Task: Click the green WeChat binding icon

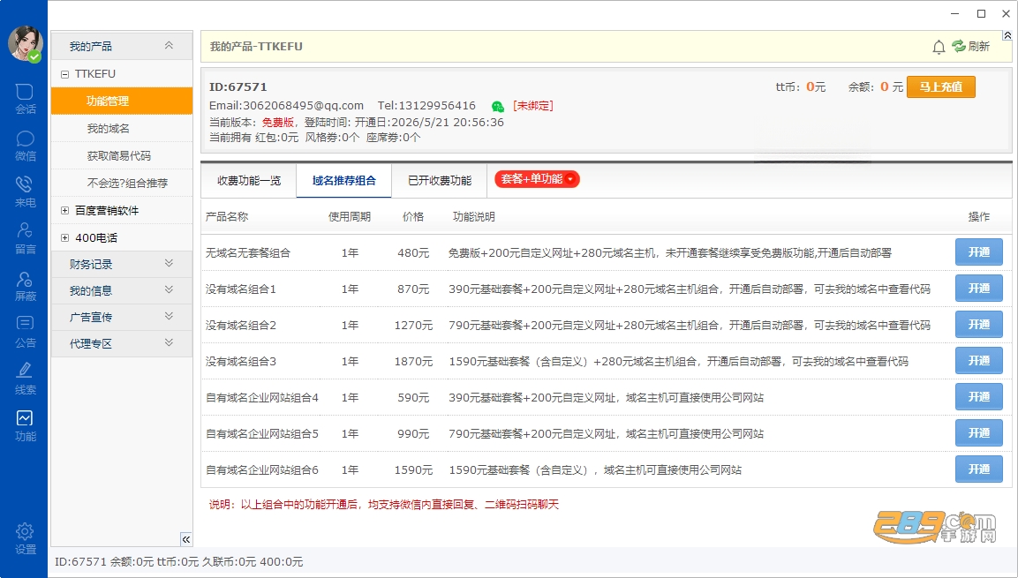Action: click(498, 107)
